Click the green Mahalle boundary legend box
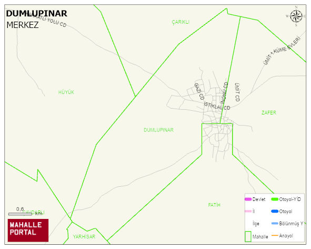The width and height of the screenshot is (311, 249). click(248, 236)
